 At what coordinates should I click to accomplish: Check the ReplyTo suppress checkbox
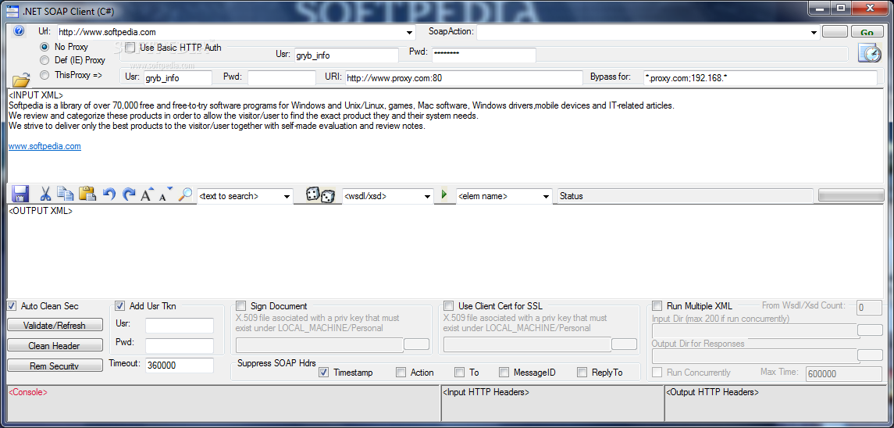pos(582,373)
